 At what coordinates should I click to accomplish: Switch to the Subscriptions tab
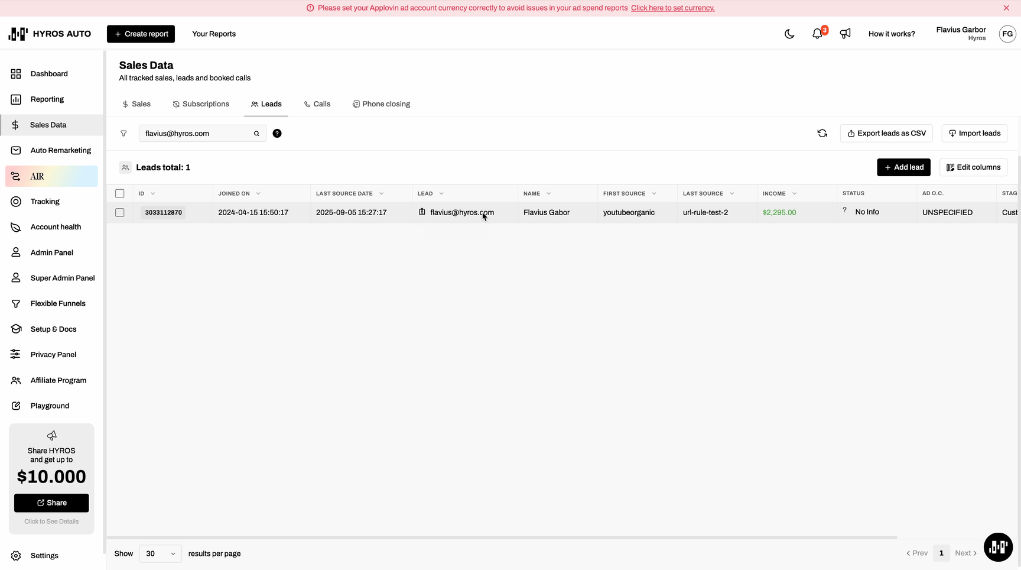pos(201,104)
